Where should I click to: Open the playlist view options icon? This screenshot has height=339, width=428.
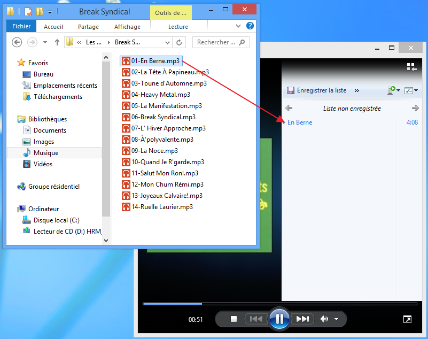click(409, 90)
